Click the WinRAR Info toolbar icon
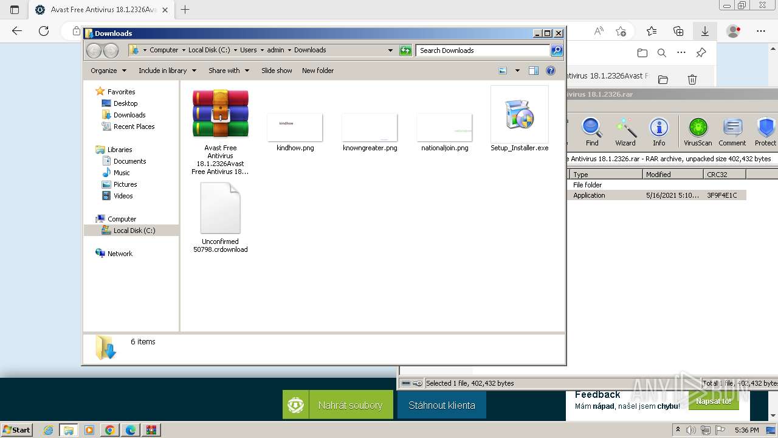The height and width of the screenshot is (438, 778). (x=659, y=132)
